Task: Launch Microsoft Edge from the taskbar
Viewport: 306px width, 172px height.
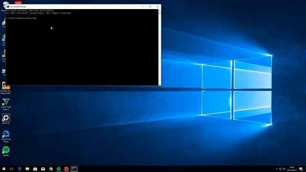Action: (20, 169)
